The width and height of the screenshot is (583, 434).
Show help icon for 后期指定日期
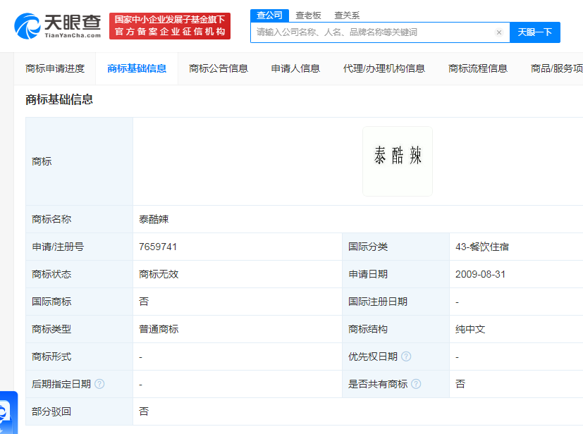(x=99, y=384)
